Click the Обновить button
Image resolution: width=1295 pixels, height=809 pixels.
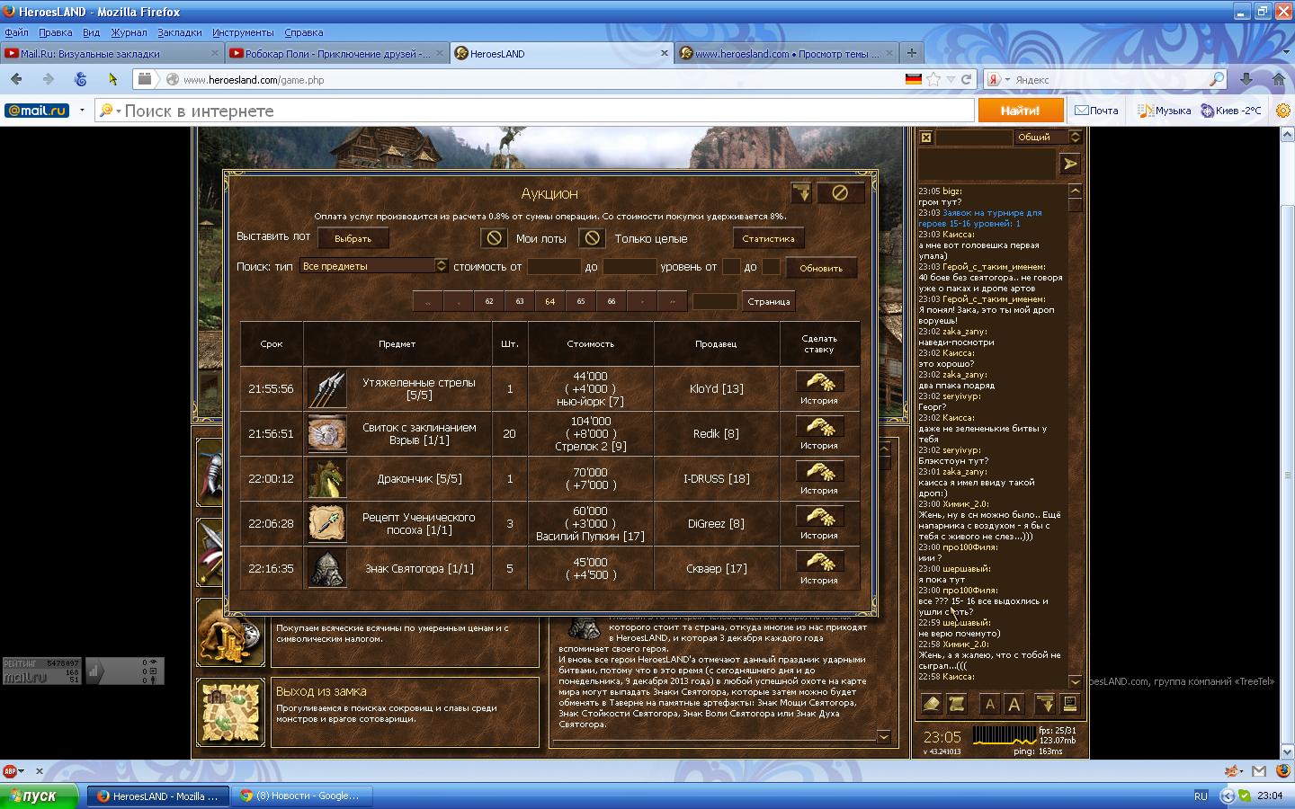click(820, 268)
